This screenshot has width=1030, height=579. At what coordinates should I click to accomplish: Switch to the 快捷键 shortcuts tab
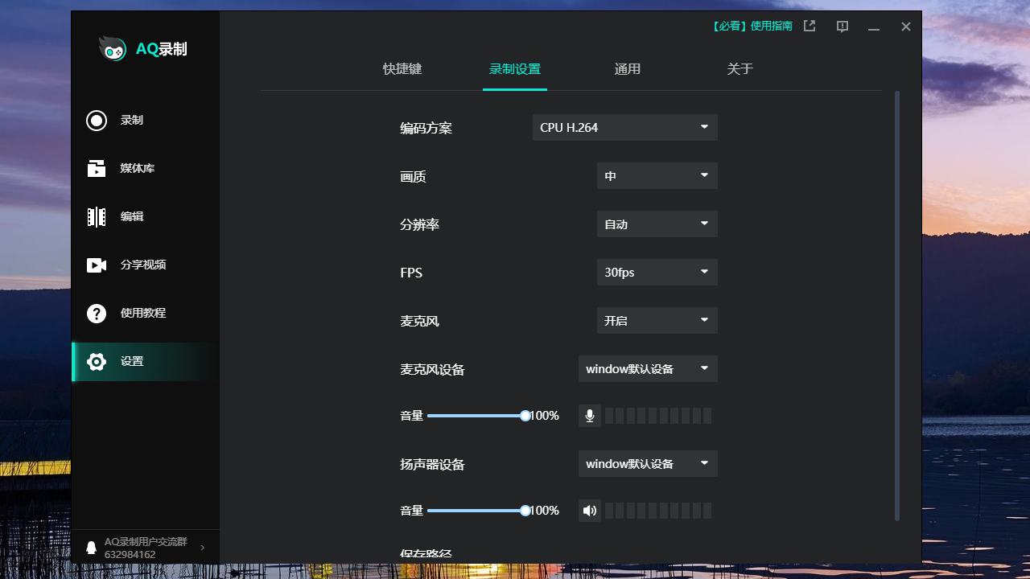click(x=402, y=69)
